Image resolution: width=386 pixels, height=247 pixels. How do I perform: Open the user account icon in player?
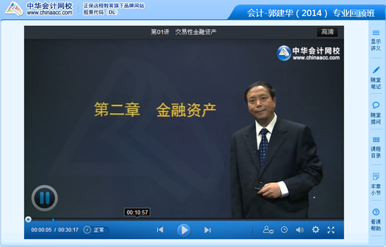pyautogui.click(x=268, y=230)
